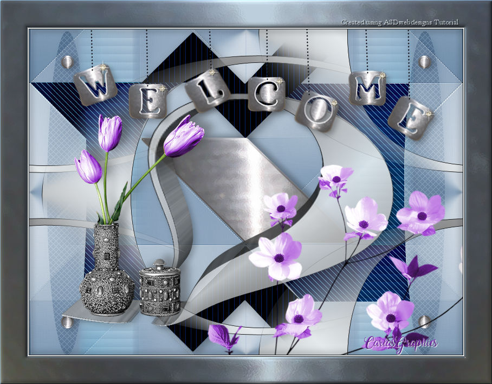Viewport: 492px width, 384px height.
Task: Click the metallic letter W tile
Action: click(95, 86)
